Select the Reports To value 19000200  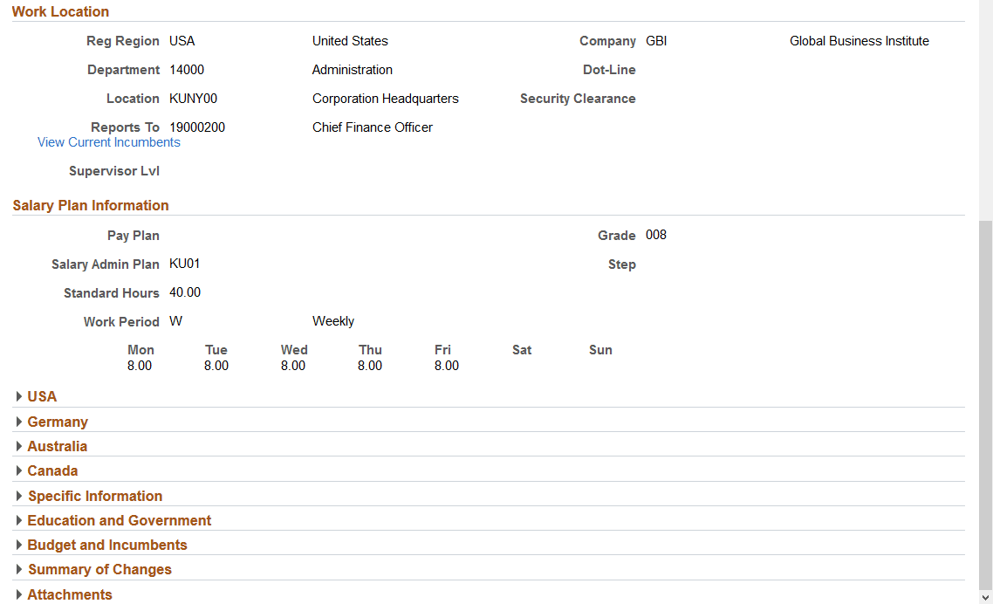coord(197,127)
